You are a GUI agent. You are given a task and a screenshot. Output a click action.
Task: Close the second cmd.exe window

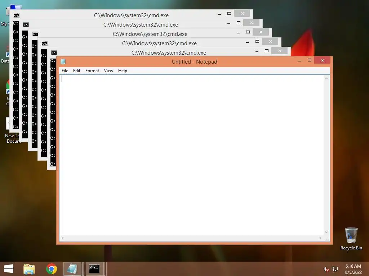pos(251,23)
